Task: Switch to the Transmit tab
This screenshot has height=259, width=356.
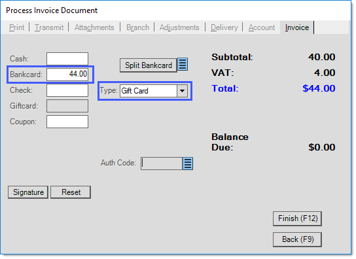Action: click(49, 27)
